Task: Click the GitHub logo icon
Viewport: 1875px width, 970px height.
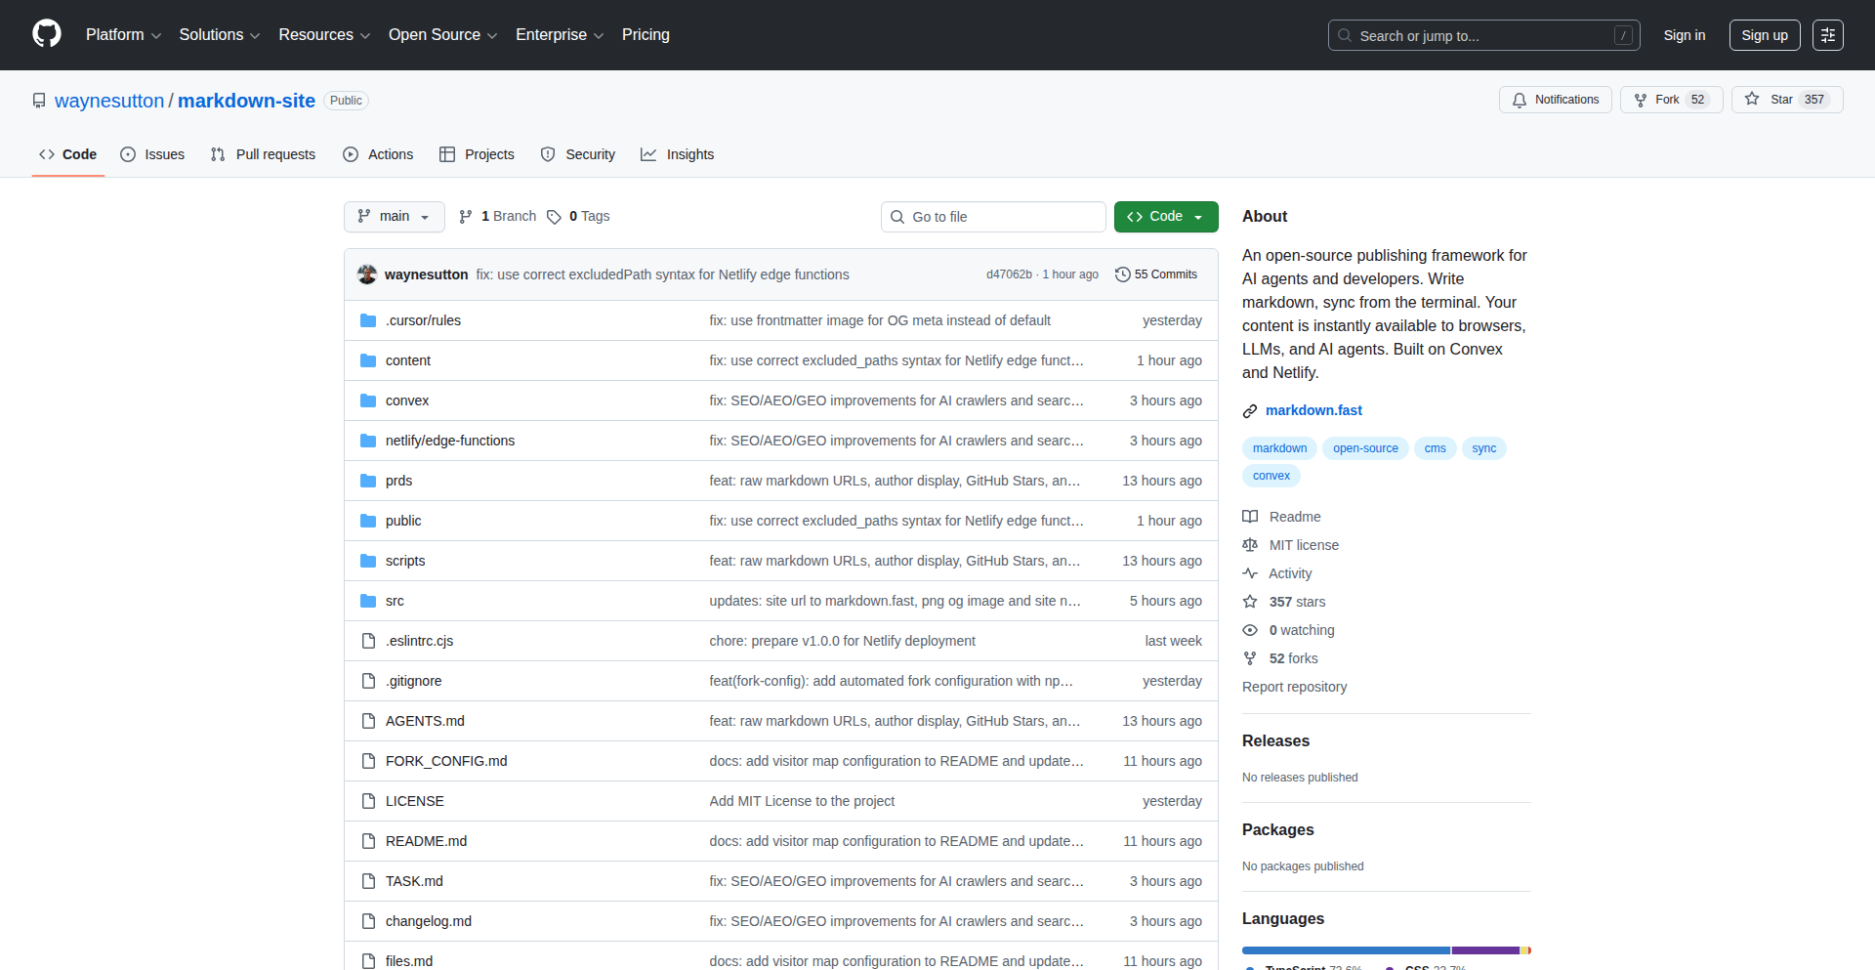Action: pyautogui.click(x=47, y=34)
